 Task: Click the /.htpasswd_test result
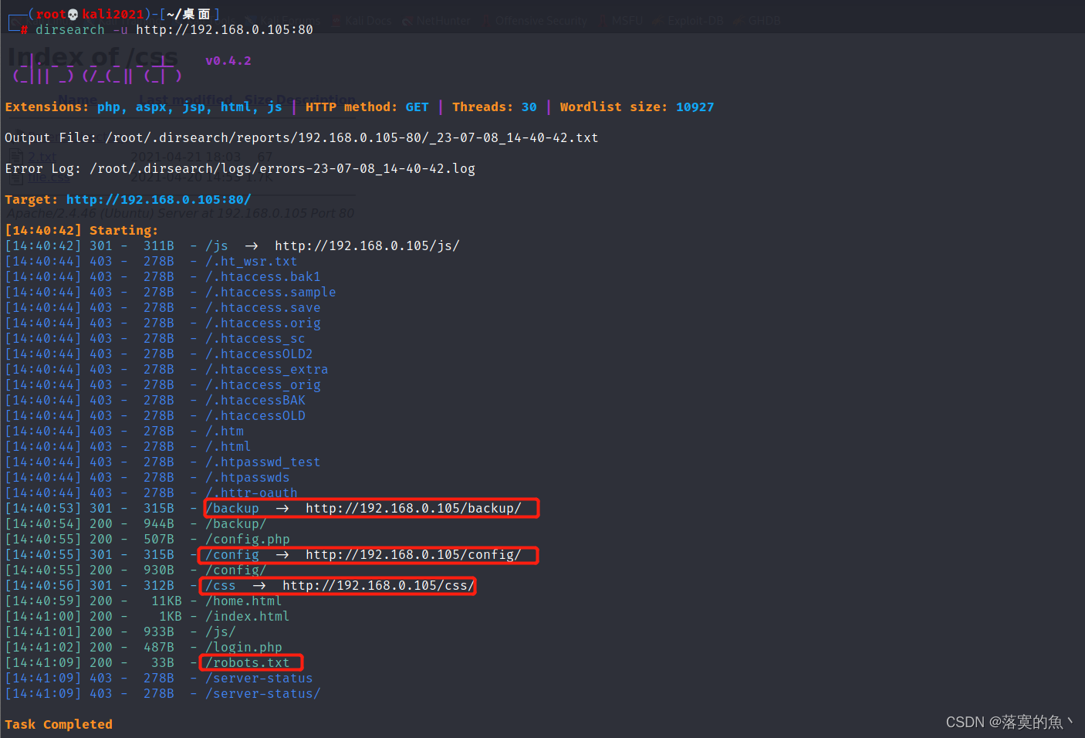(263, 462)
